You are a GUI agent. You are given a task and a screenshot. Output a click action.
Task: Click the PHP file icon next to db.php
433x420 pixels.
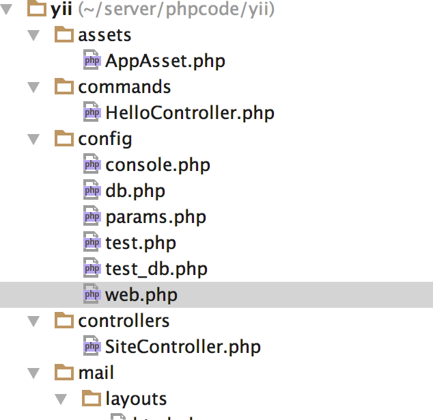click(92, 190)
